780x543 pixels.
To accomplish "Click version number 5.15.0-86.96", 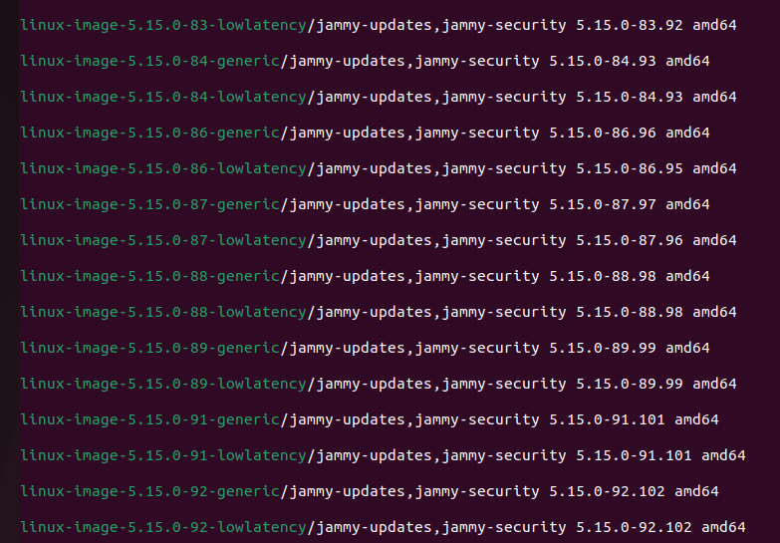I will point(603,133).
